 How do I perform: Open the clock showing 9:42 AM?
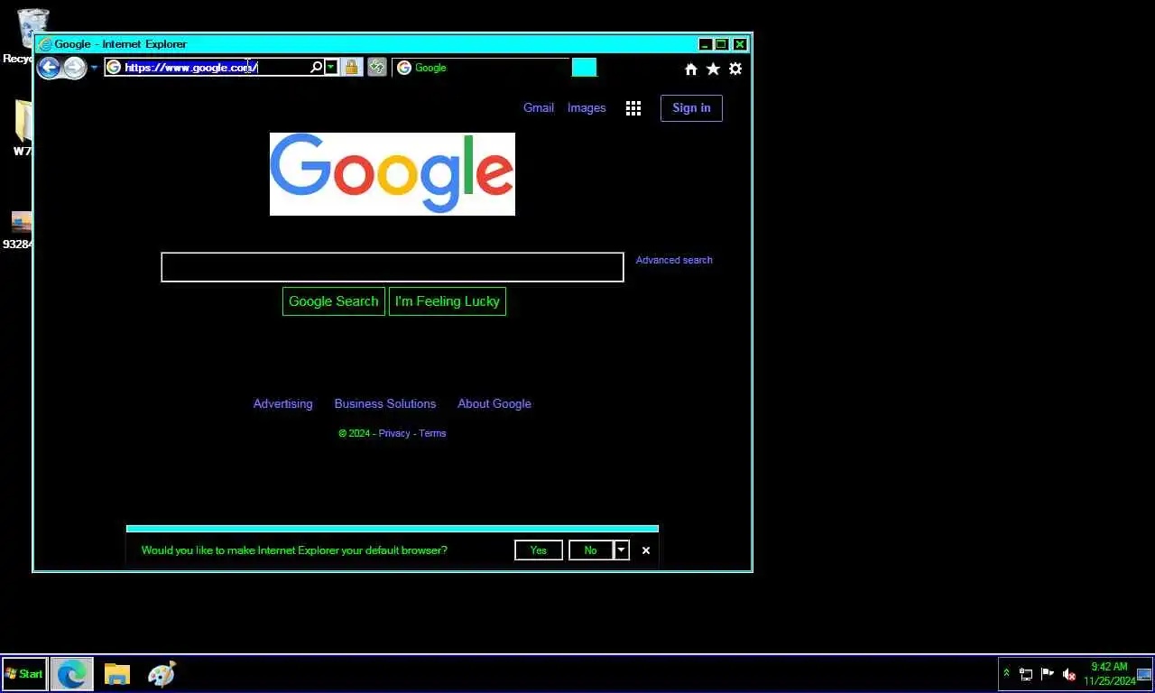[1109, 674]
